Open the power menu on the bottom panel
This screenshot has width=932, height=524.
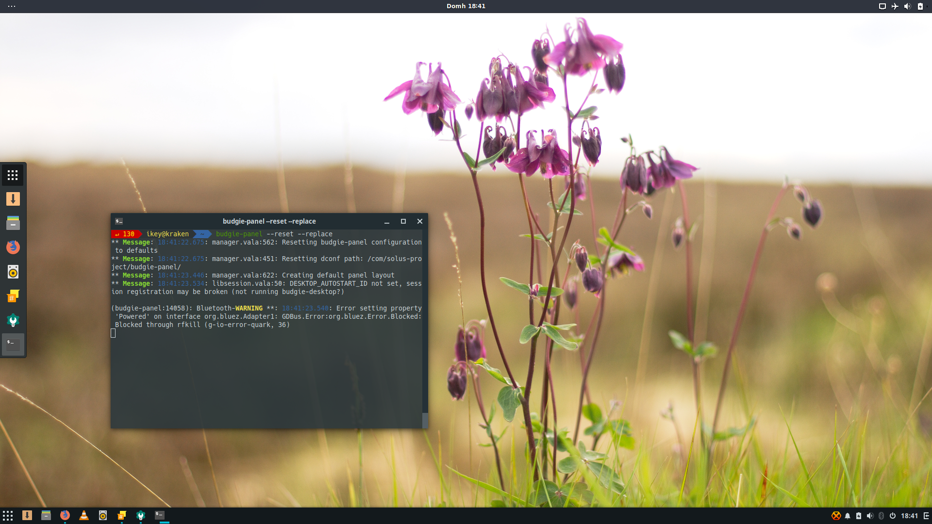pyautogui.click(x=892, y=516)
